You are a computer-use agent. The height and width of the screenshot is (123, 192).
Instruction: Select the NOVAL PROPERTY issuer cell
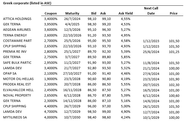(x=16, y=95)
